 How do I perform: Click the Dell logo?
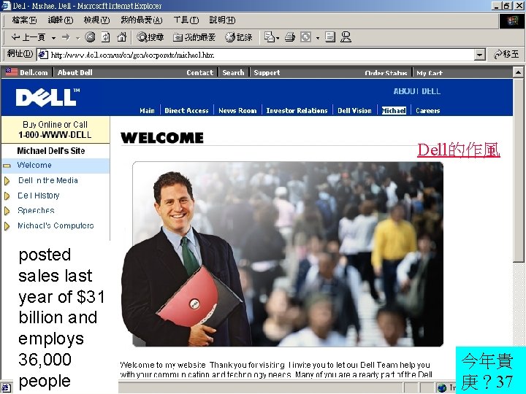[x=47, y=98]
